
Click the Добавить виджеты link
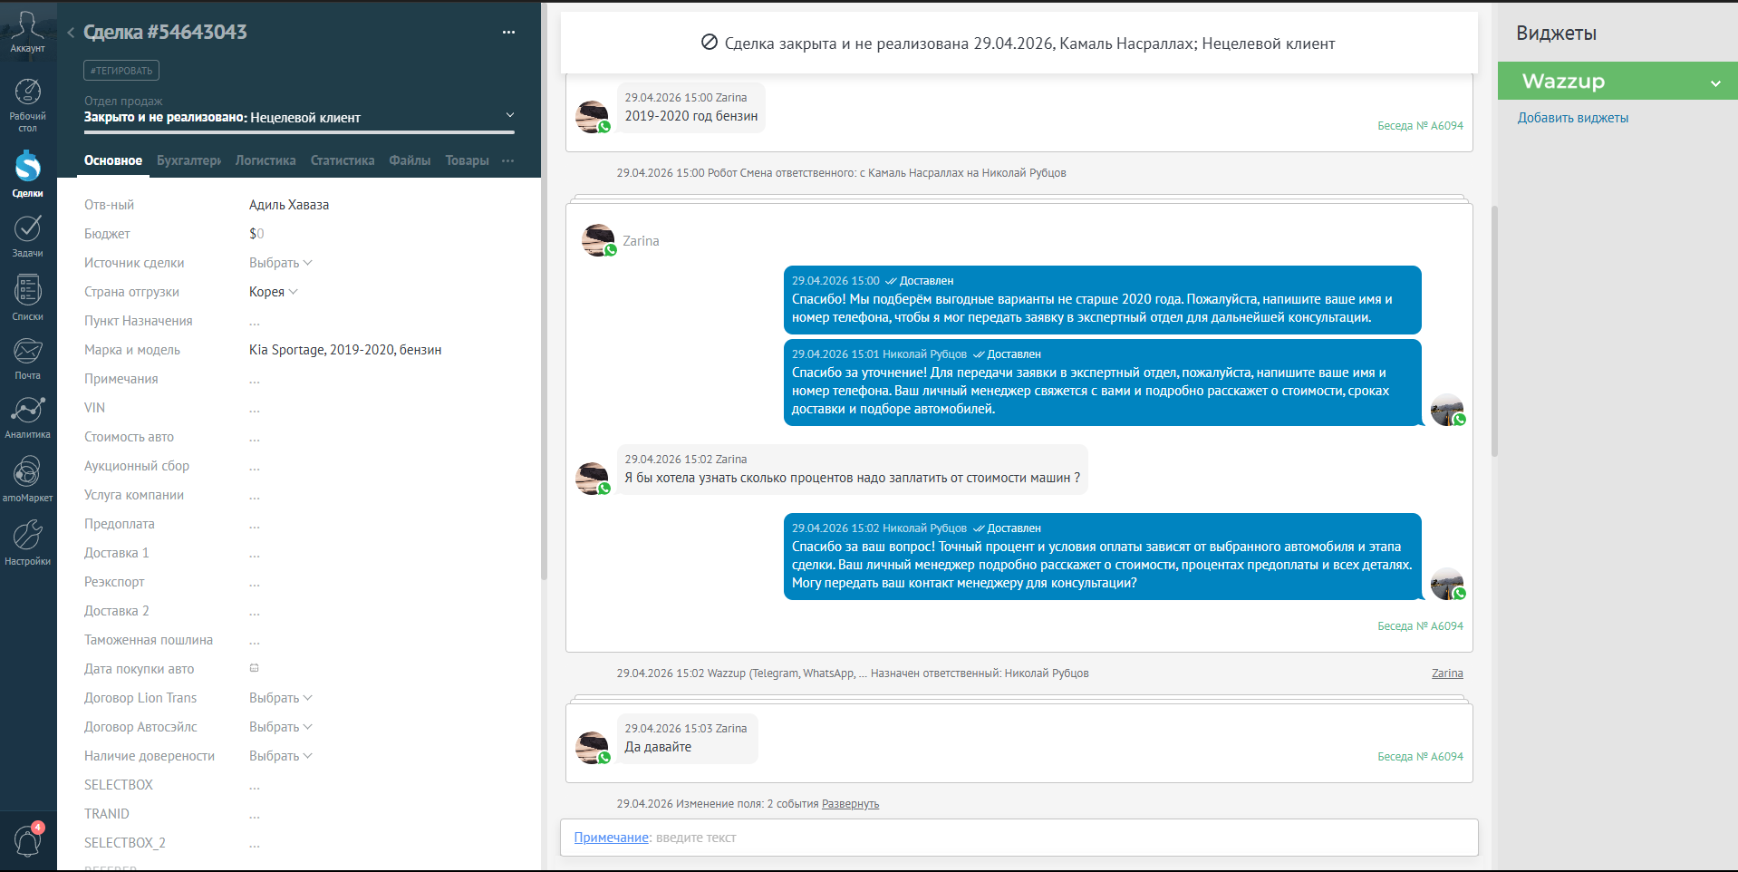click(1573, 118)
